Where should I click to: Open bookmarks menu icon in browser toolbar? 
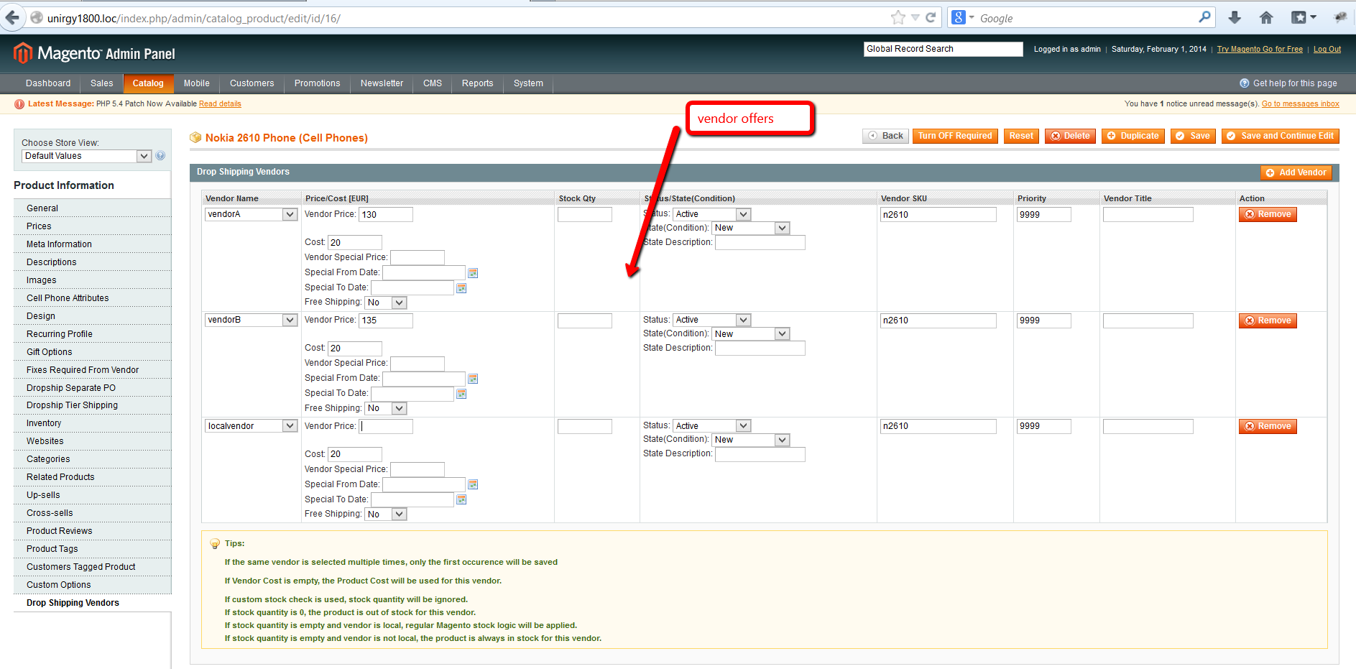click(1303, 18)
